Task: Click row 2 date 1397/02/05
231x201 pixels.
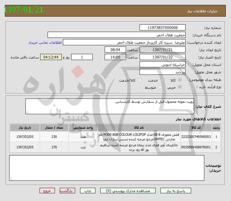Action: [25, 147]
